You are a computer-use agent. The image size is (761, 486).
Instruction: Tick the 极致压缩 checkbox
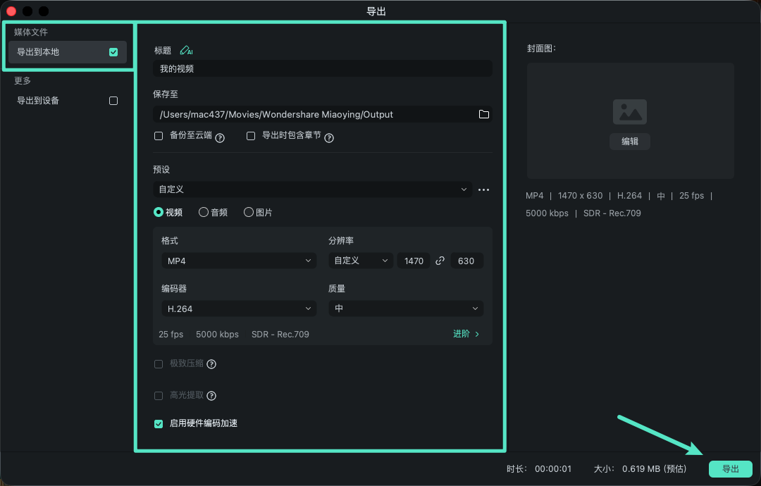point(159,364)
